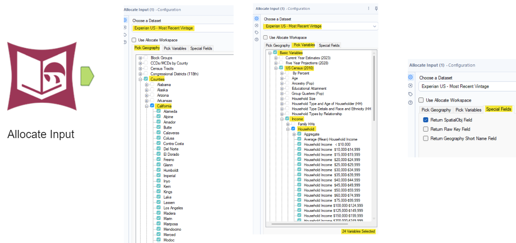Collapse the Basic Variables node
Viewport: 516px width, 243px height.
[270, 53]
